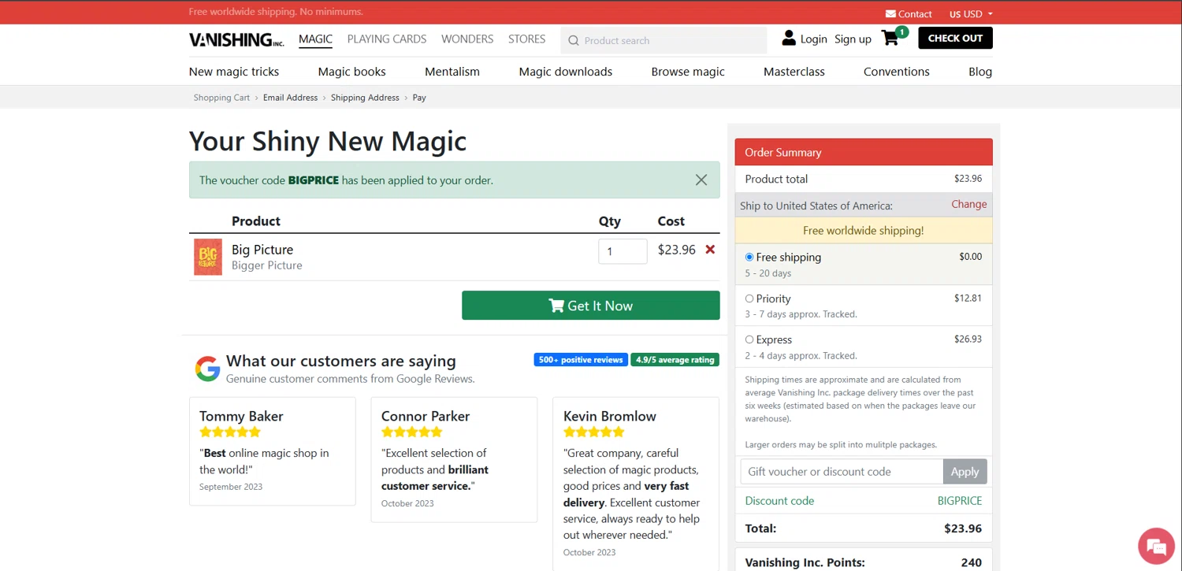Click the Get It Now button

tap(591, 306)
